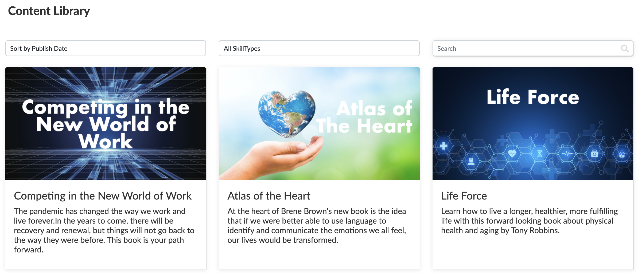Focus the Search input field
The height and width of the screenshot is (273, 638).
526,48
